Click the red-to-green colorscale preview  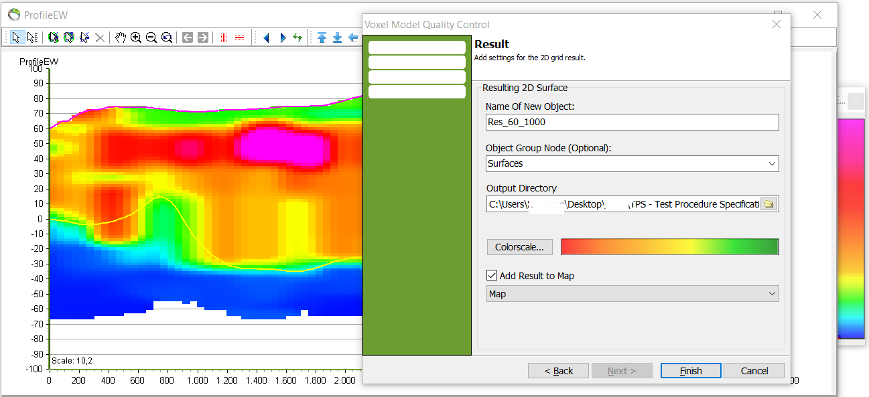[669, 247]
